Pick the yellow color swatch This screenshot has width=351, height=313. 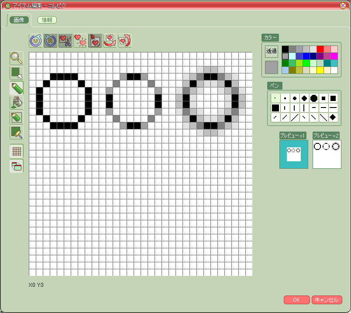(320, 70)
